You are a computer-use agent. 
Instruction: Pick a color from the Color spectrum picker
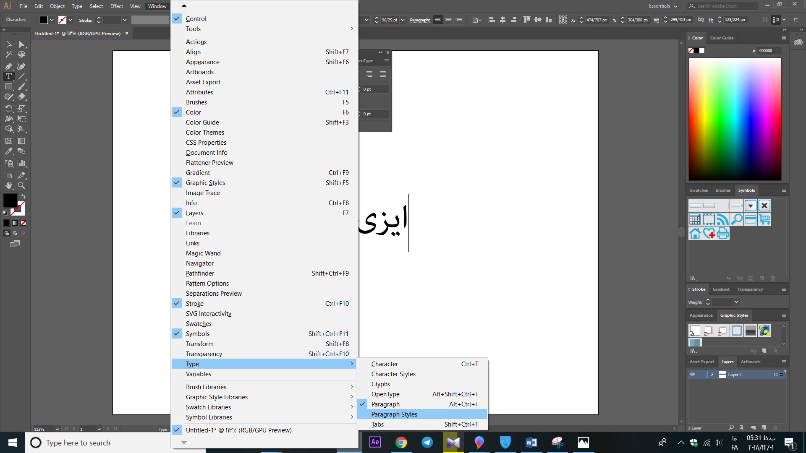click(x=735, y=120)
